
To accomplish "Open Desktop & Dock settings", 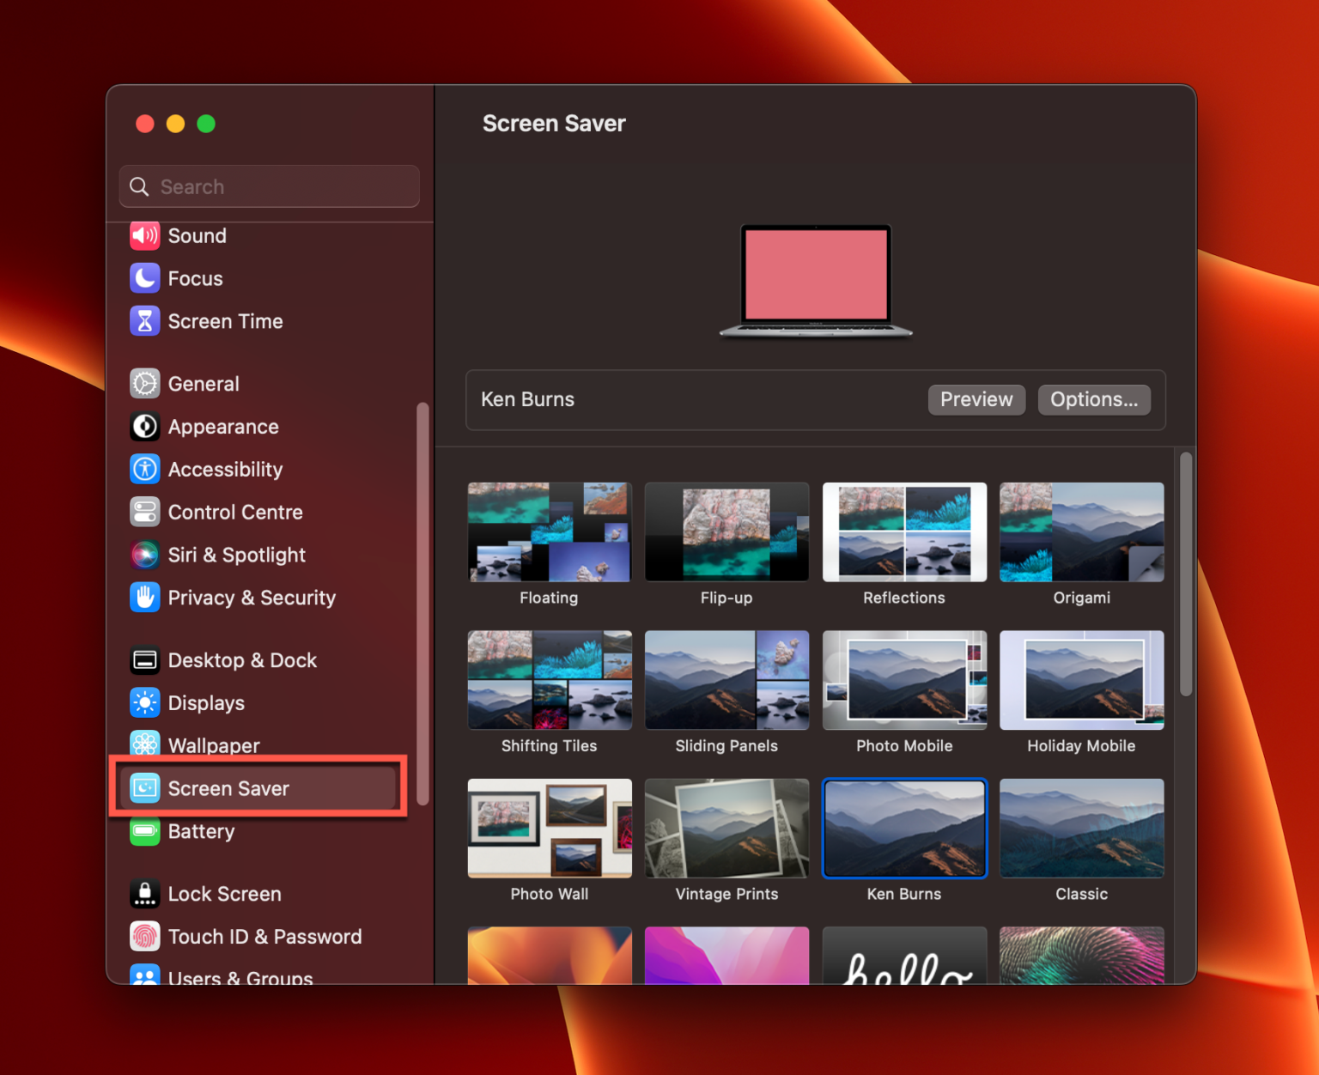I will [242, 659].
